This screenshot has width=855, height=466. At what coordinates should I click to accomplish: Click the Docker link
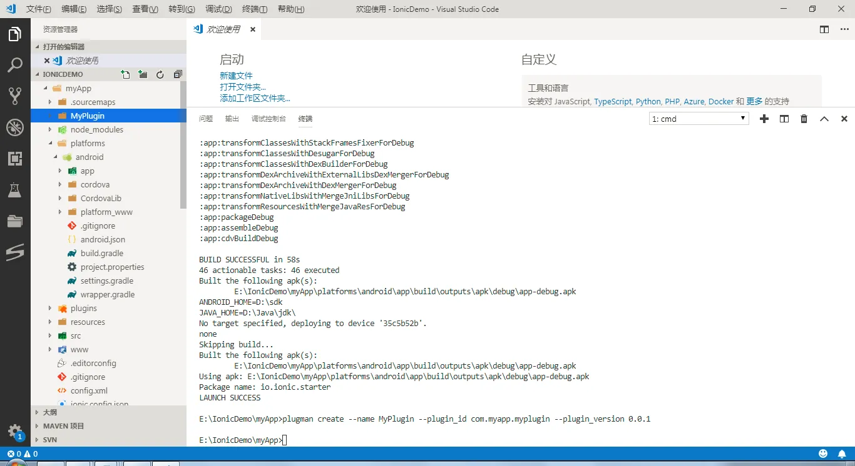click(721, 101)
